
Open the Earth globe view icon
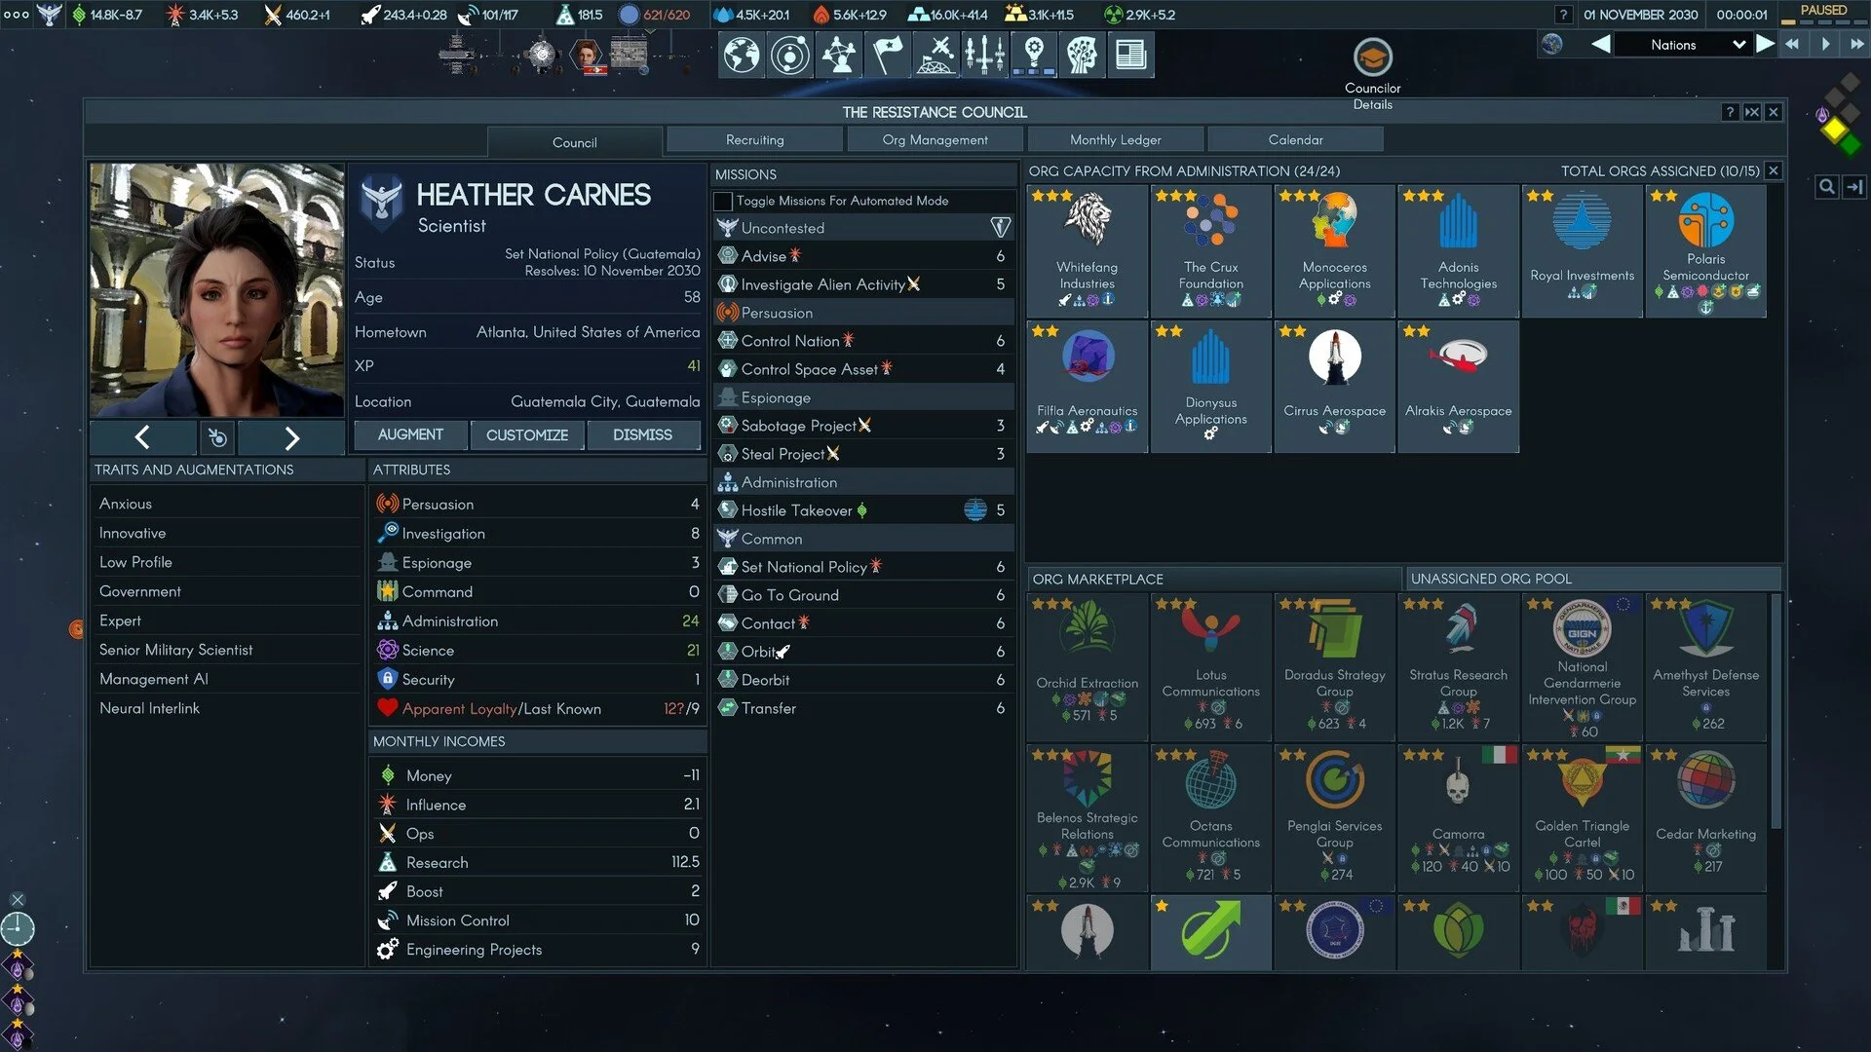742,55
